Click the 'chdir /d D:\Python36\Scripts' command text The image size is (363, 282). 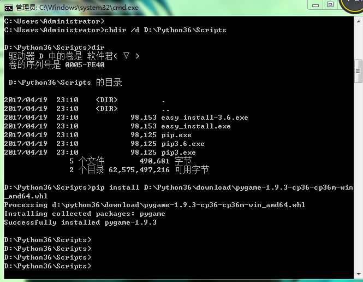[165, 30]
